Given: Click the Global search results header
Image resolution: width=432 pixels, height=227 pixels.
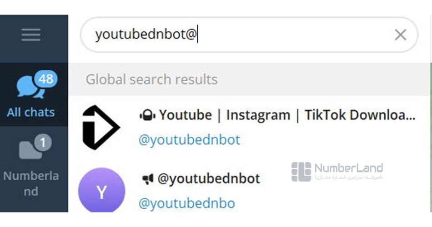Looking at the screenshot, I should 152,79.
